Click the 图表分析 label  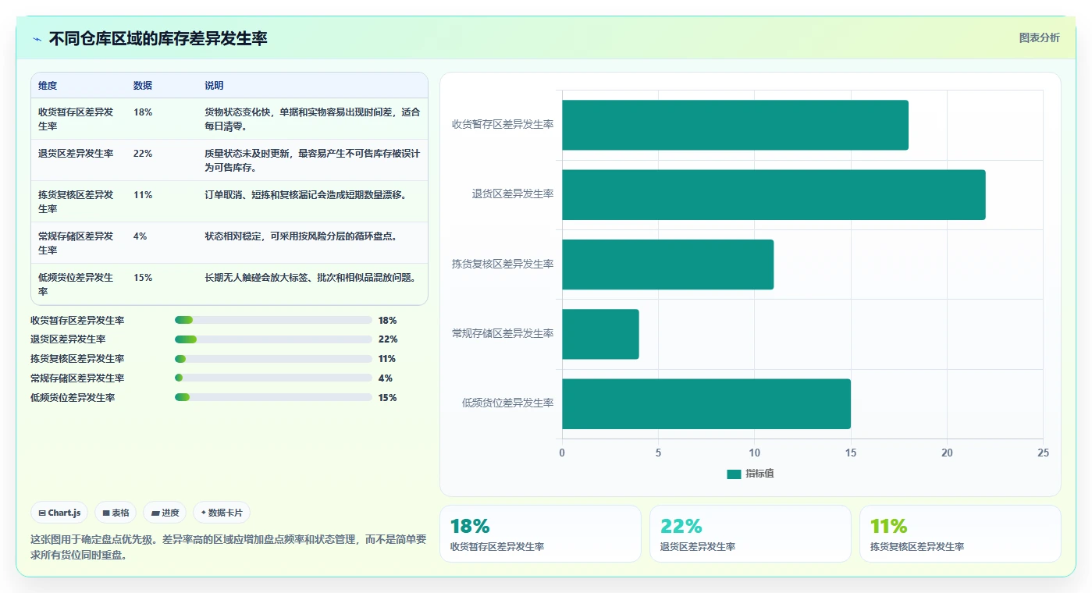(1039, 37)
